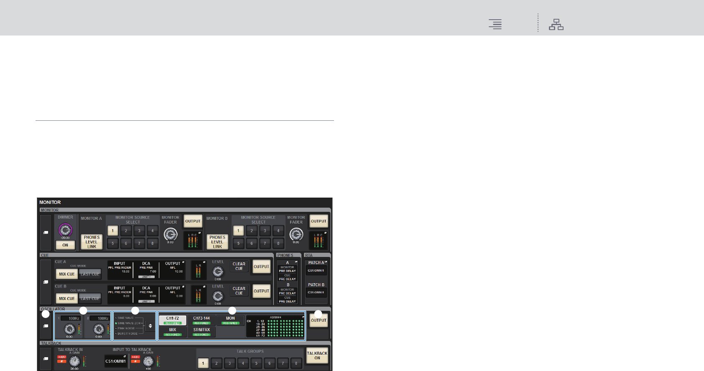Select oscillator 1 level knob
The width and height of the screenshot is (704, 371).
[69, 330]
